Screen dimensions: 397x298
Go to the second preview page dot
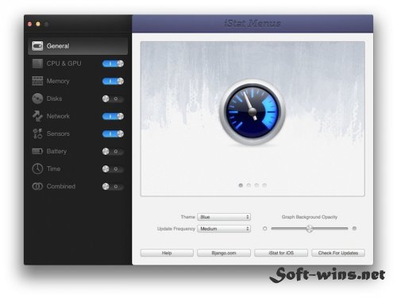[249, 185]
